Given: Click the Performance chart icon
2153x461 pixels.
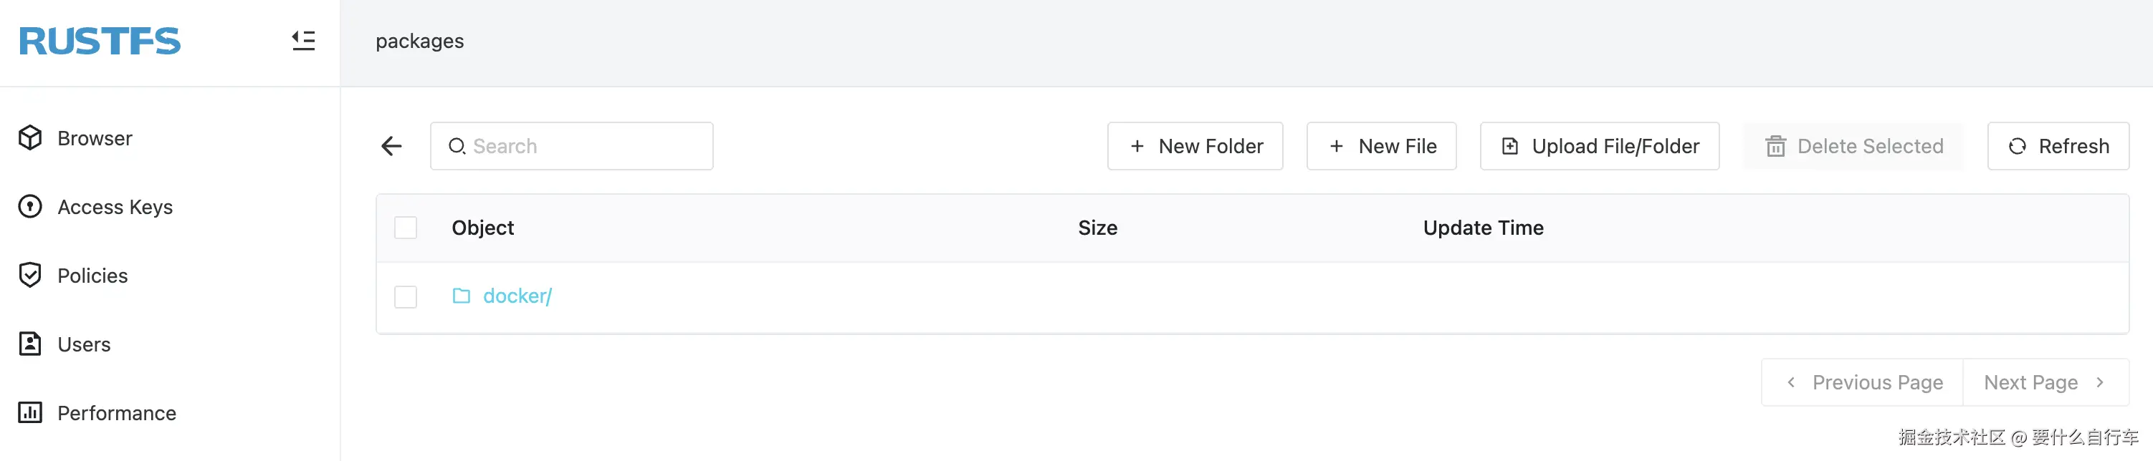Looking at the screenshot, I should coord(30,412).
